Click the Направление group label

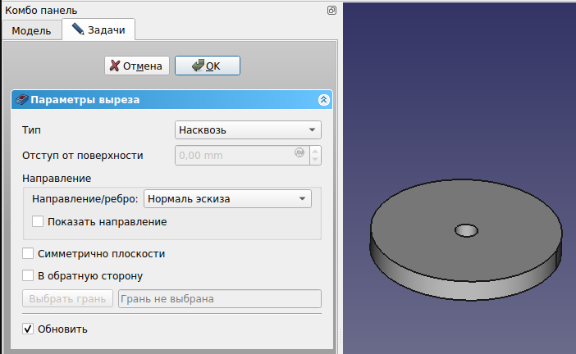(57, 179)
